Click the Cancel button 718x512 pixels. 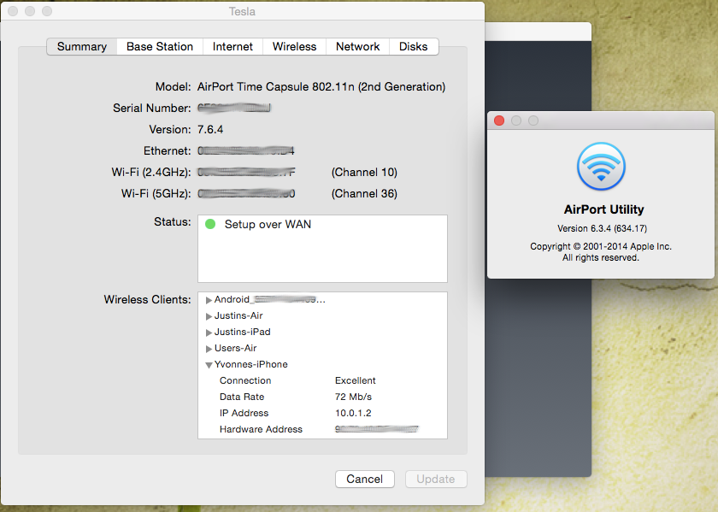(364, 479)
